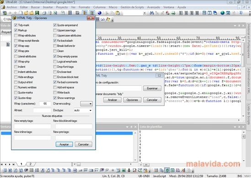This screenshot has width=251, height=178.
Task: Uncheck the Show-warnings option
Action: [x=55, y=98]
